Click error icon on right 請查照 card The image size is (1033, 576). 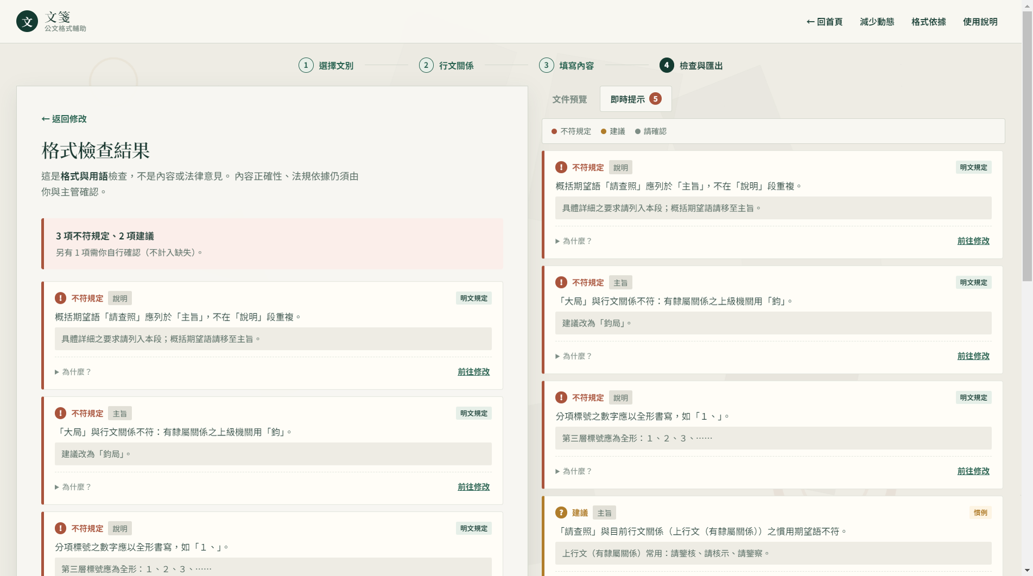click(561, 168)
